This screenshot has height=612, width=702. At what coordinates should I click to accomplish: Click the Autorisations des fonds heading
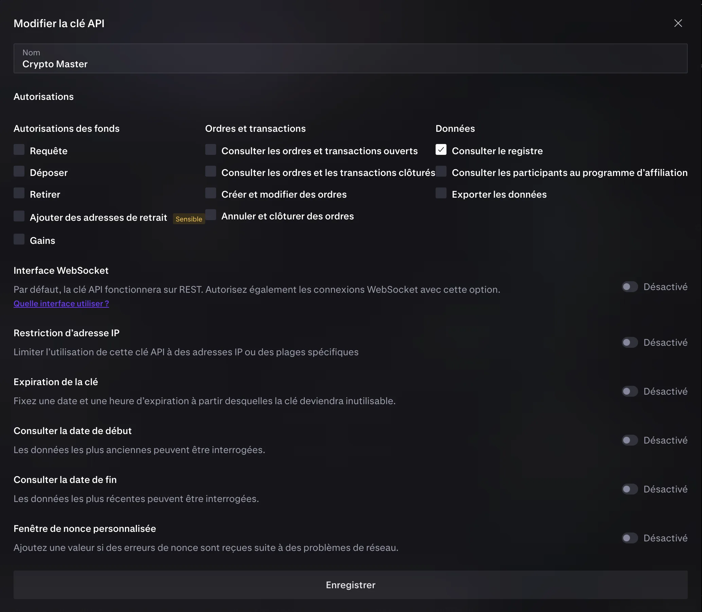pos(67,128)
